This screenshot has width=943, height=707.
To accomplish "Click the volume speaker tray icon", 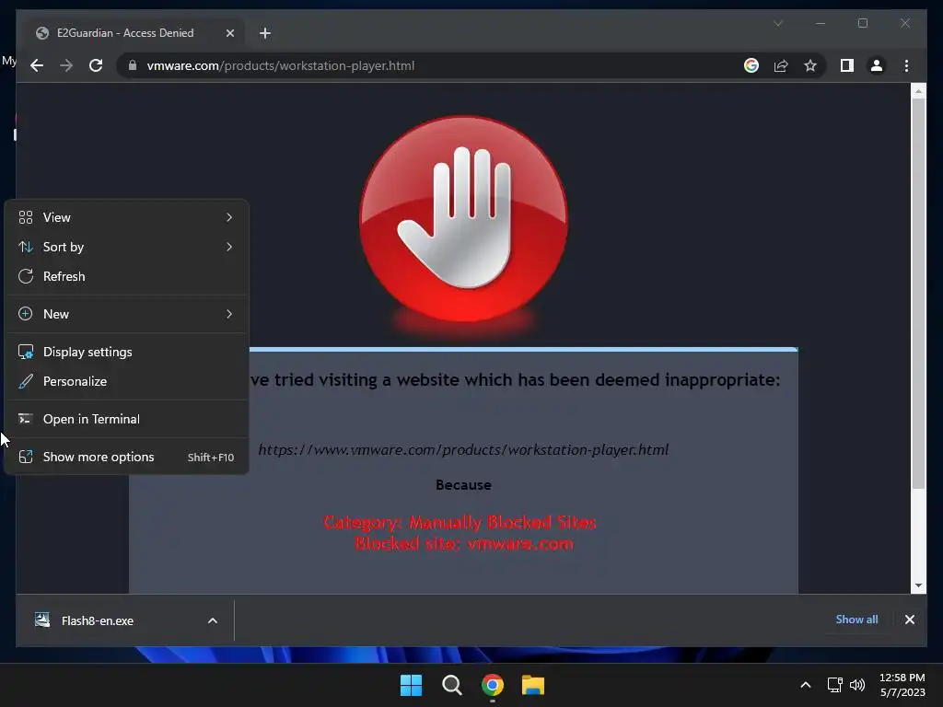I will (857, 685).
